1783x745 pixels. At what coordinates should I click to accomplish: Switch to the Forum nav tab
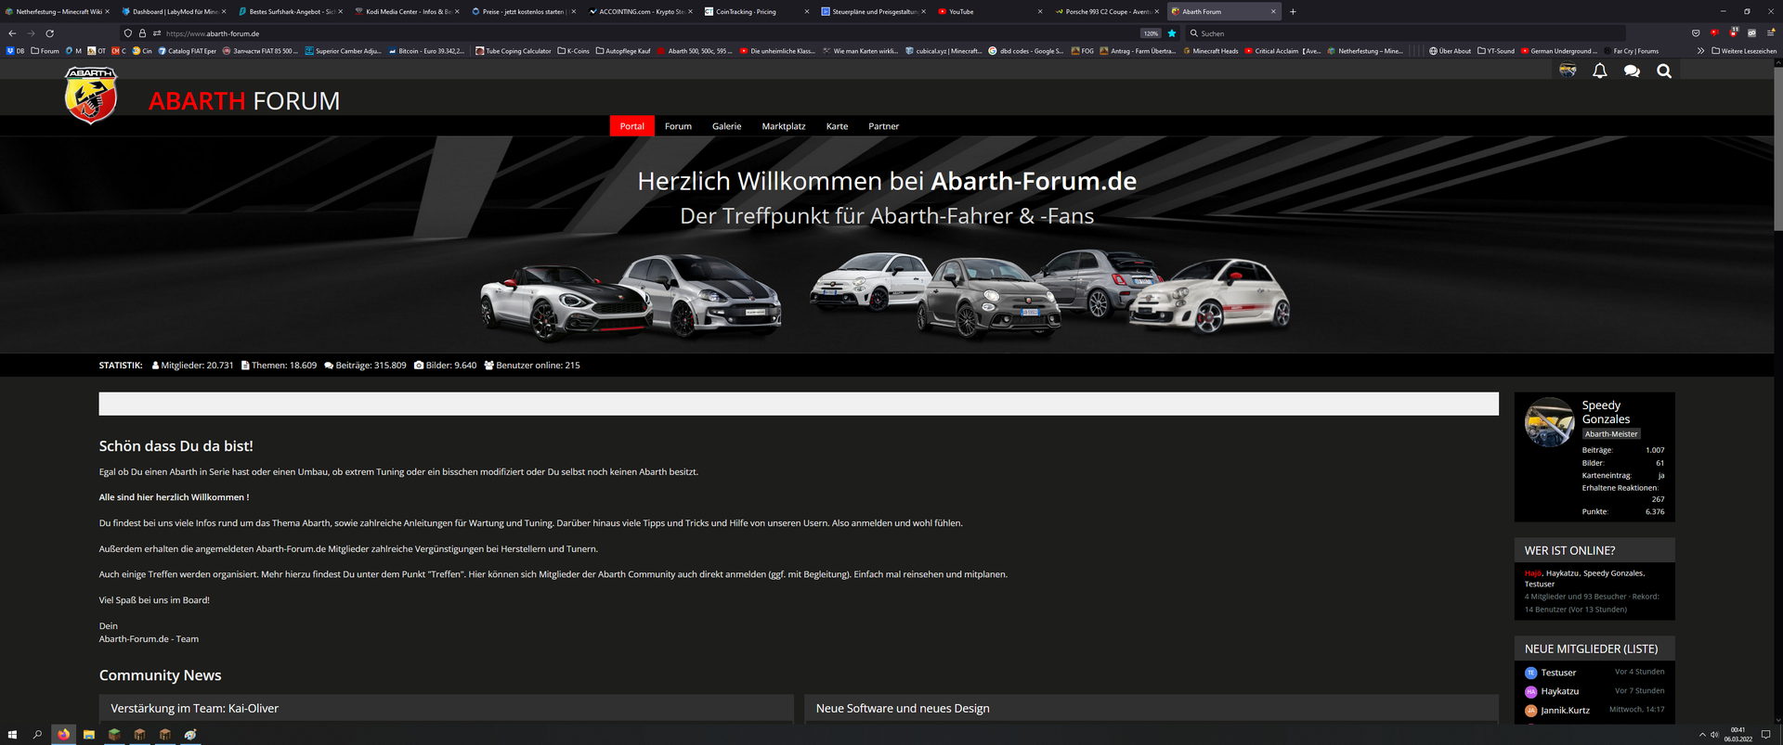tap(678, 126)
